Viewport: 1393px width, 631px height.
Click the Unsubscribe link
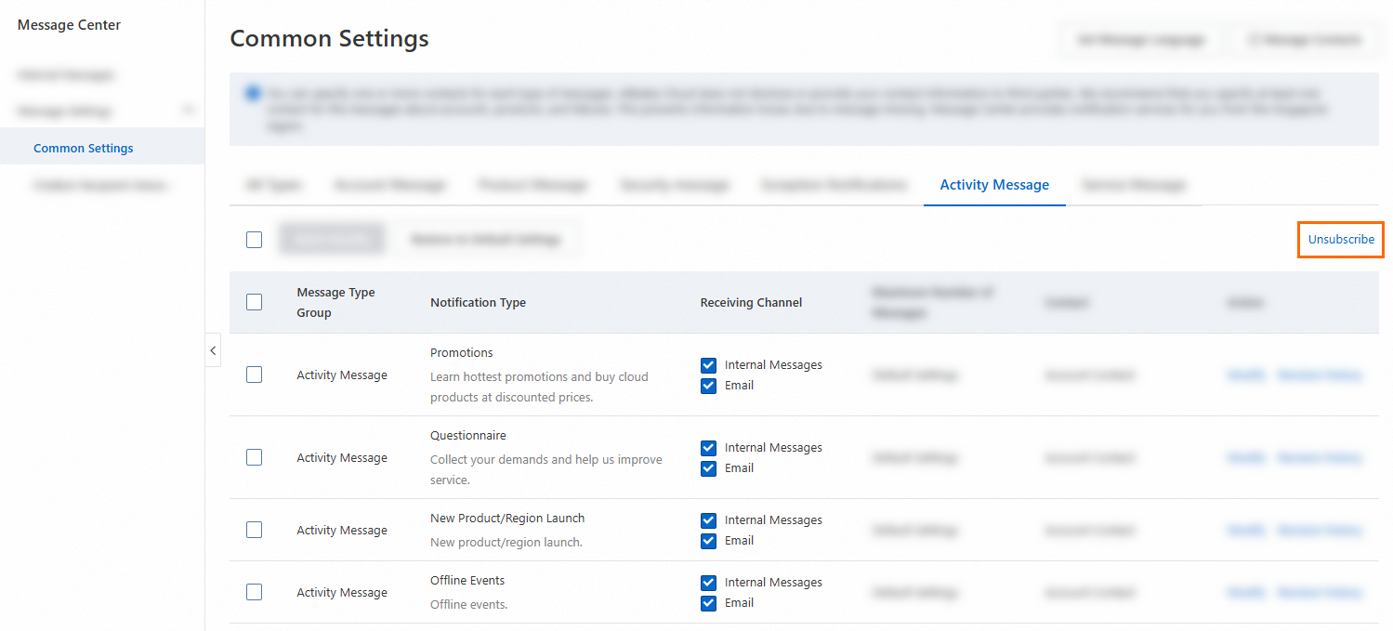(x=1340, y=240)
